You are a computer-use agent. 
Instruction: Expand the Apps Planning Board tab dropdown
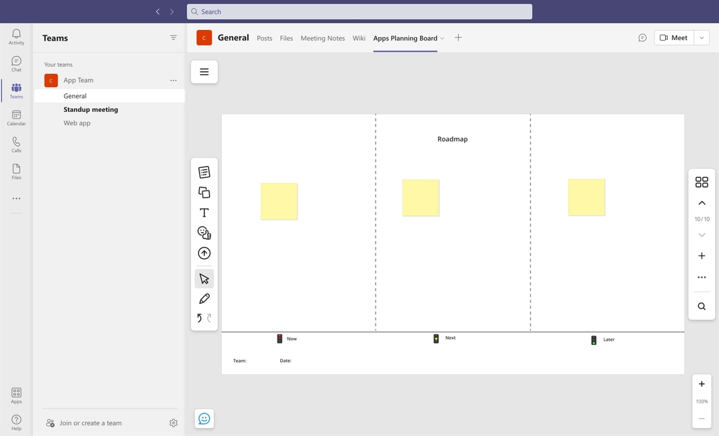coord(441,39)
